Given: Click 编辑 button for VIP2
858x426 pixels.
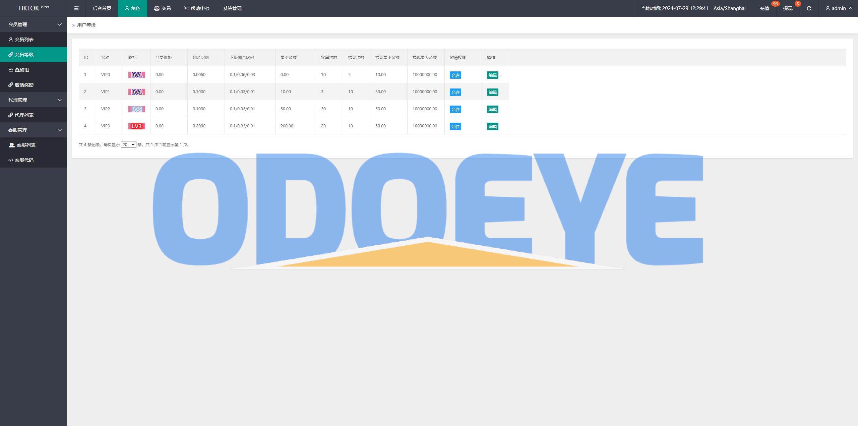Looking at the screenshot, I should coord(492,109).
